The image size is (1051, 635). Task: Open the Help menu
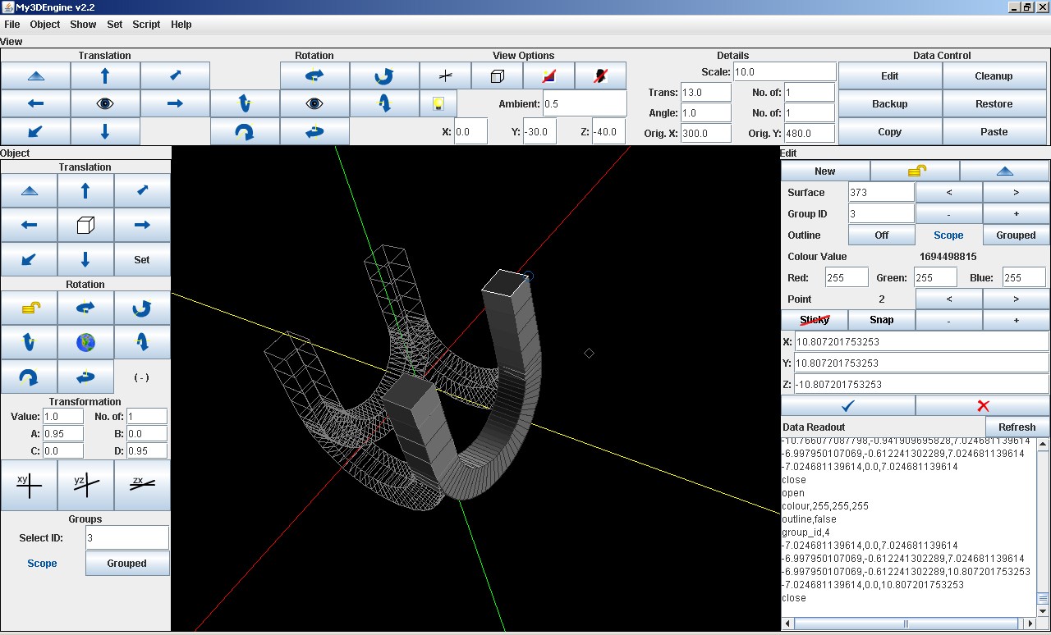[x=181, y=24]
